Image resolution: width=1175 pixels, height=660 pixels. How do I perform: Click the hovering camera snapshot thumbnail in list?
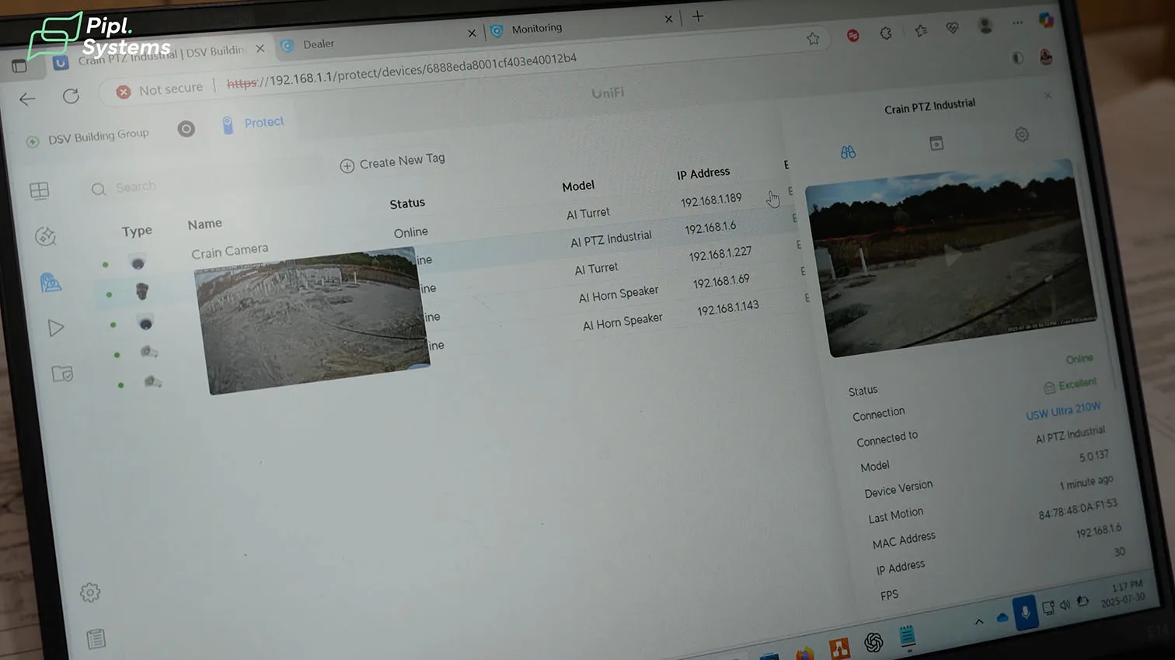coord(312,320)
